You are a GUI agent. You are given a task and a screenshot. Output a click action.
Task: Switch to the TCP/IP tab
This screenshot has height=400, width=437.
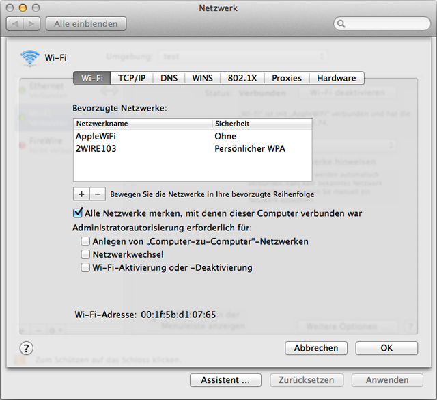tap(132, 78)
